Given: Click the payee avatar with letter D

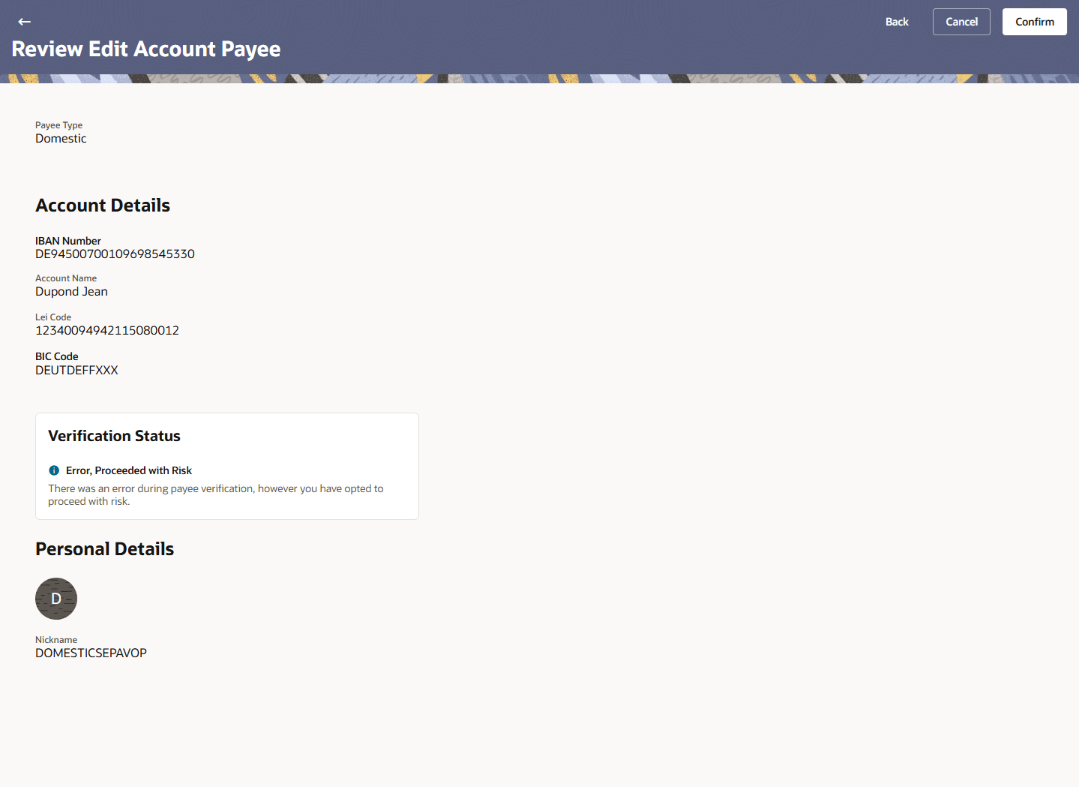Looking at the screenshot, I should coord(56,599).
